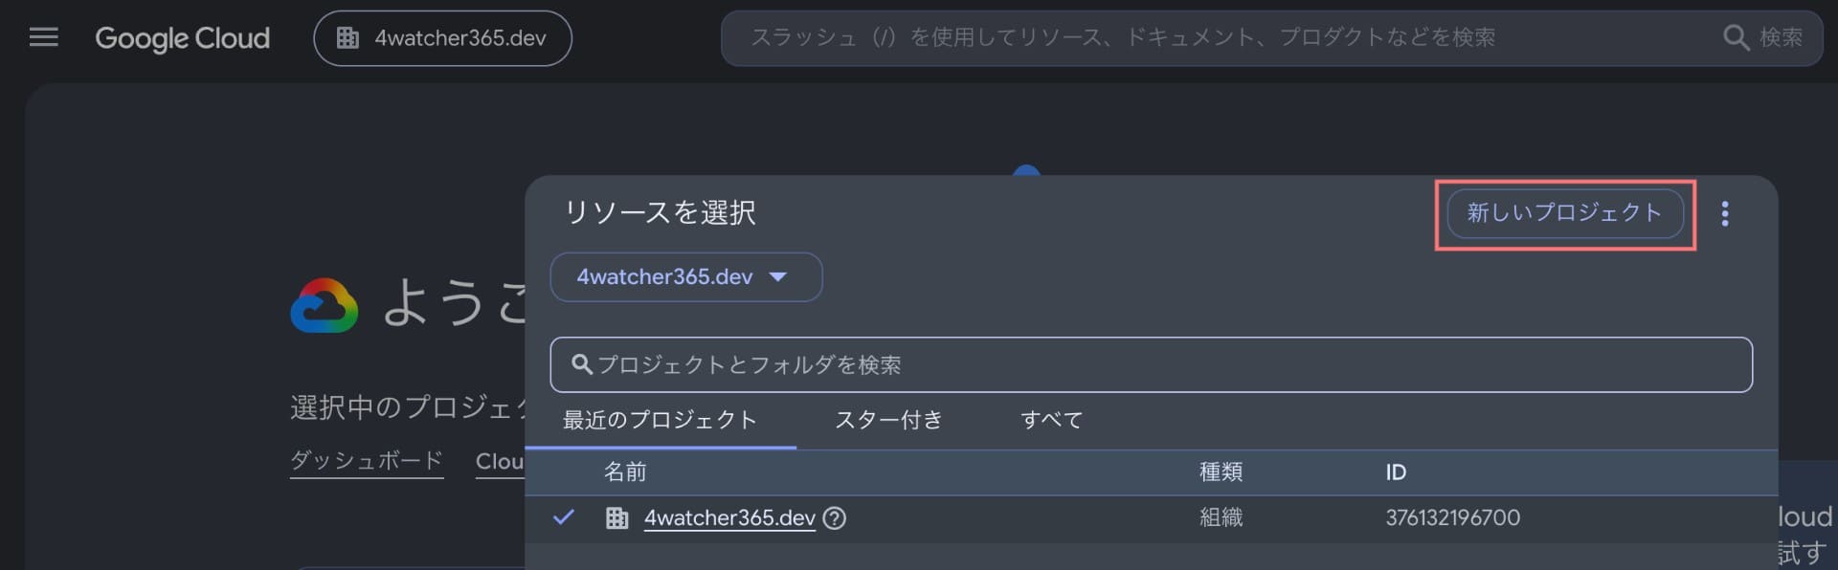Click the 種類 column header
1838x570 pixels.
click(x=1222, y=472)
